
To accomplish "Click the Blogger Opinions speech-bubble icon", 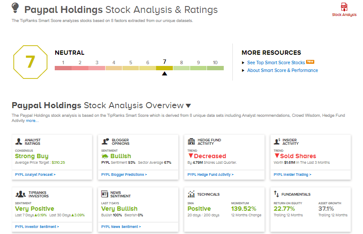I will (x=105, y=141).
